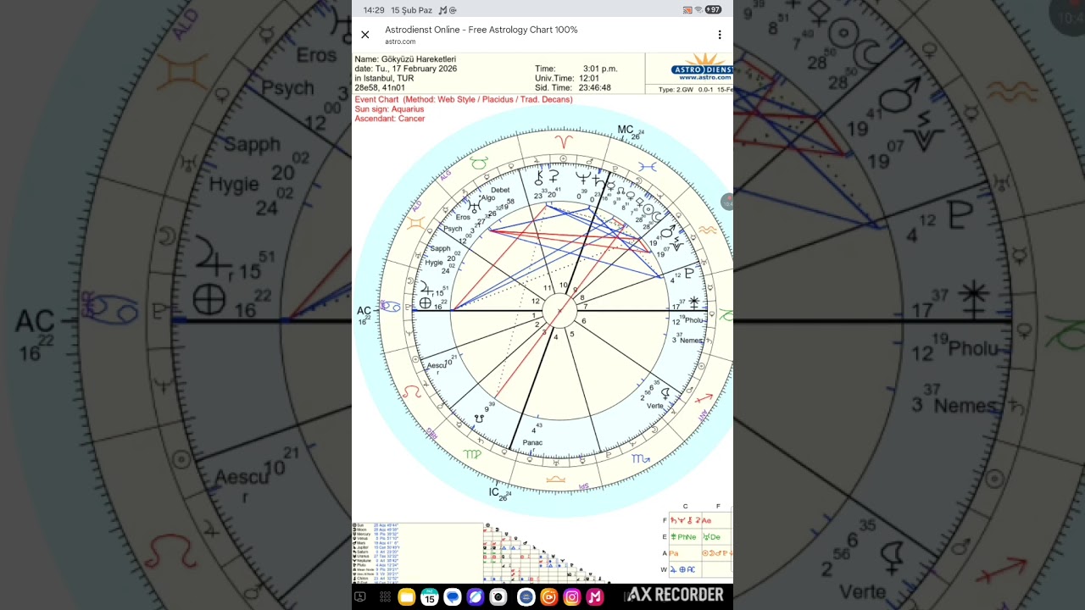Screen dimensions: 1085x610
Task: Launch the orange screen recorder app
Action: [x=549, y=597]
